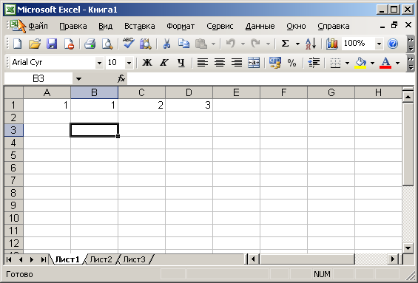Open Print Preview magnifier icon
The width and height of the screenshot is (418, 283).
coord(107,44)
